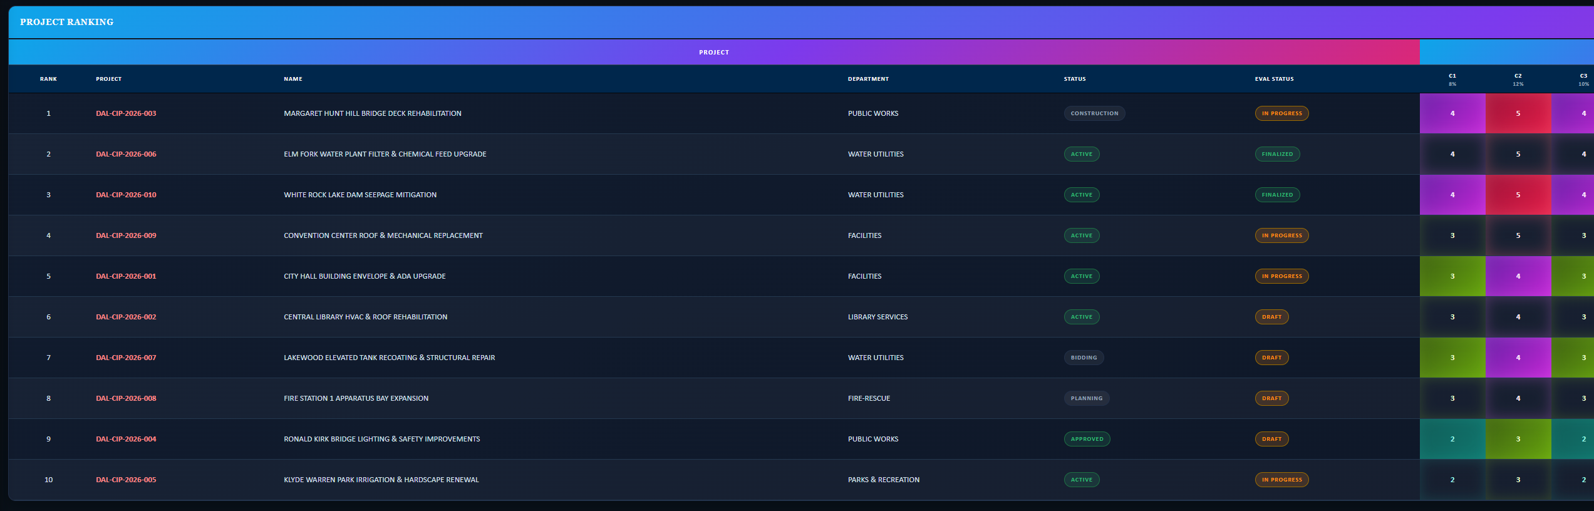Click the Rank column header
Image resolution: width=1594 pixels, height=511 pixels.
pyautogui.click(x=48, y=79)
